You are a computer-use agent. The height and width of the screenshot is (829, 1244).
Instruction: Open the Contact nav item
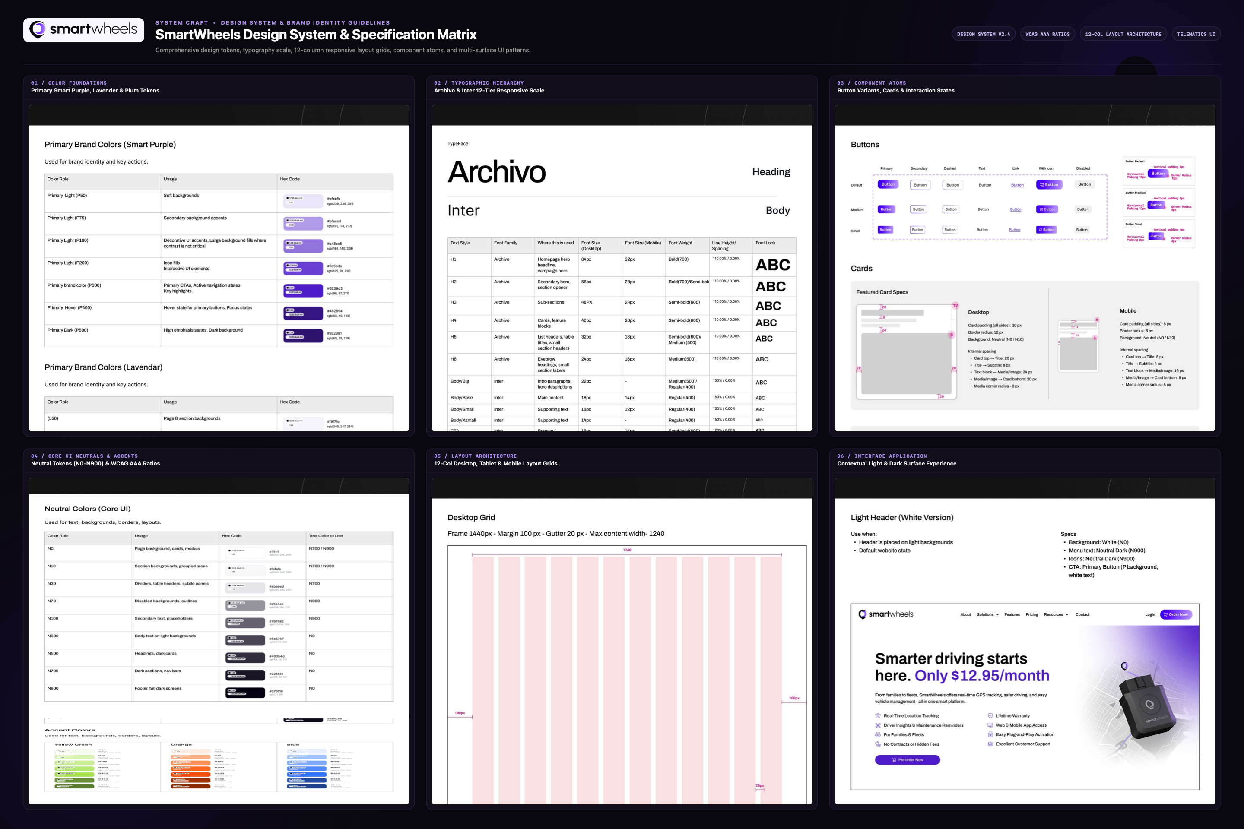[1083, 614]
